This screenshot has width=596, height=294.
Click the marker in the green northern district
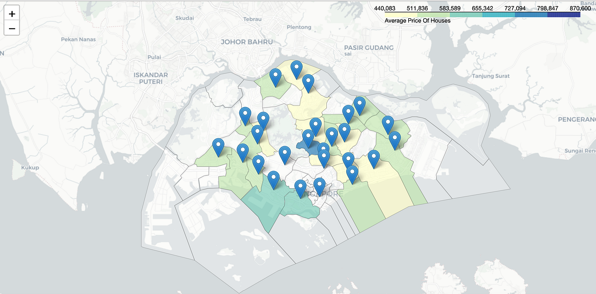(x=276, y=74)
